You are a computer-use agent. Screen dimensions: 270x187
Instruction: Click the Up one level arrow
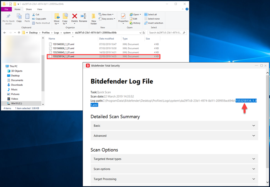pyautogui.click(x=19, y=33)
